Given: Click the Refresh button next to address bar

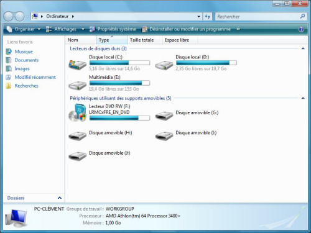Looking at the screenshot, I should coord(207,16).
